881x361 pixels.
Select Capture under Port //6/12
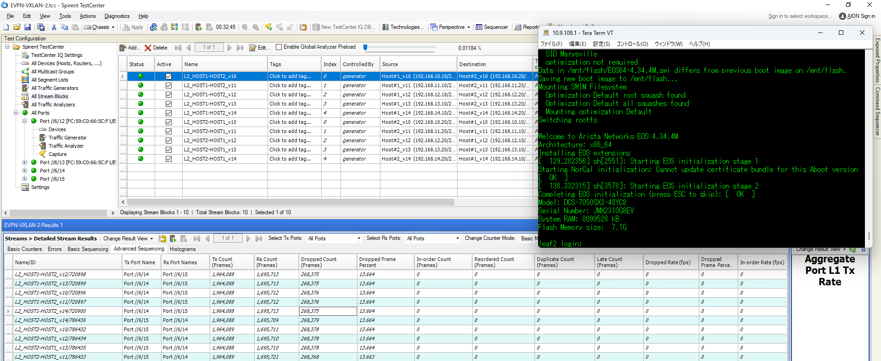pyautogui.click(x=57, y=154)
